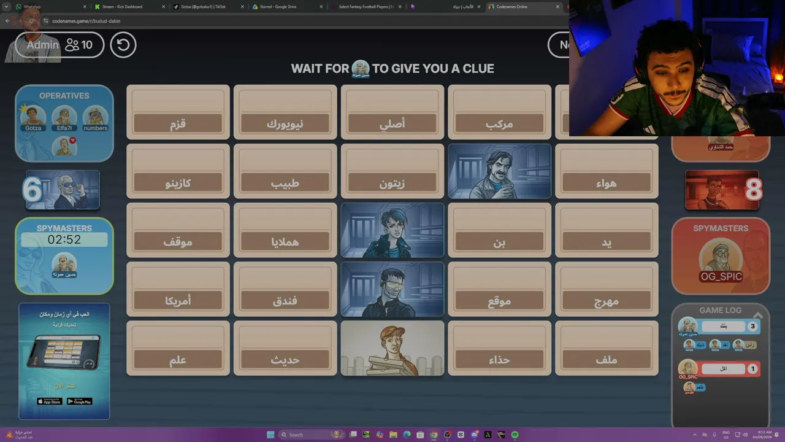Close the Starred - Google Drive tab

coord(320,7)
